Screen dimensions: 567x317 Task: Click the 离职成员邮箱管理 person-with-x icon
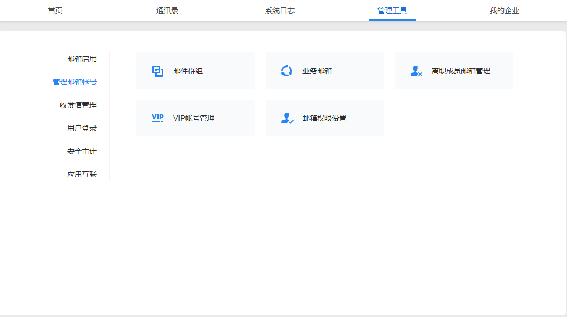tap(415, 70)
